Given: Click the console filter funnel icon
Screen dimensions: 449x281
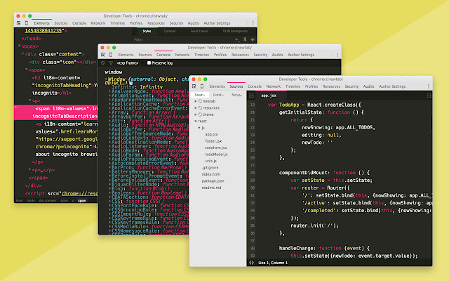Looking at the screenshot, I should point(111,63).
